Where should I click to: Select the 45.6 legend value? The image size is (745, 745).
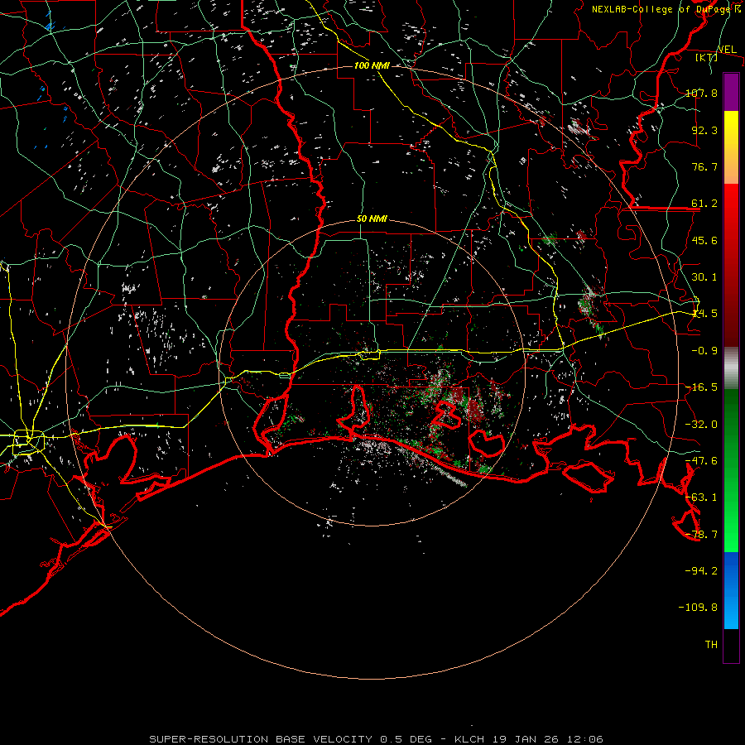coord(704,240)
